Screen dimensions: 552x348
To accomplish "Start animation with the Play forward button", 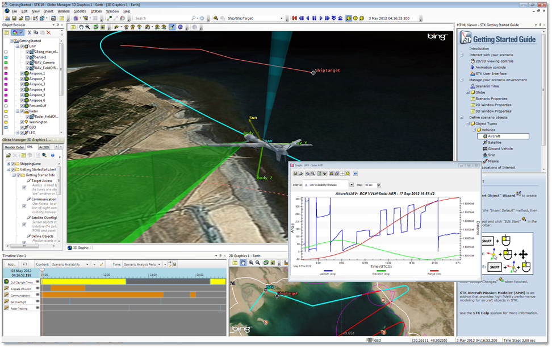I will pos(321,18).
